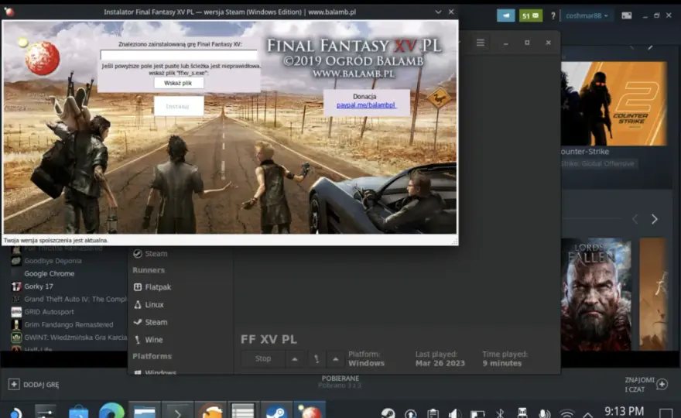Select the Windows platform in Lutris
The height and width of the screenshot is (418, 681).
(155, 372)
